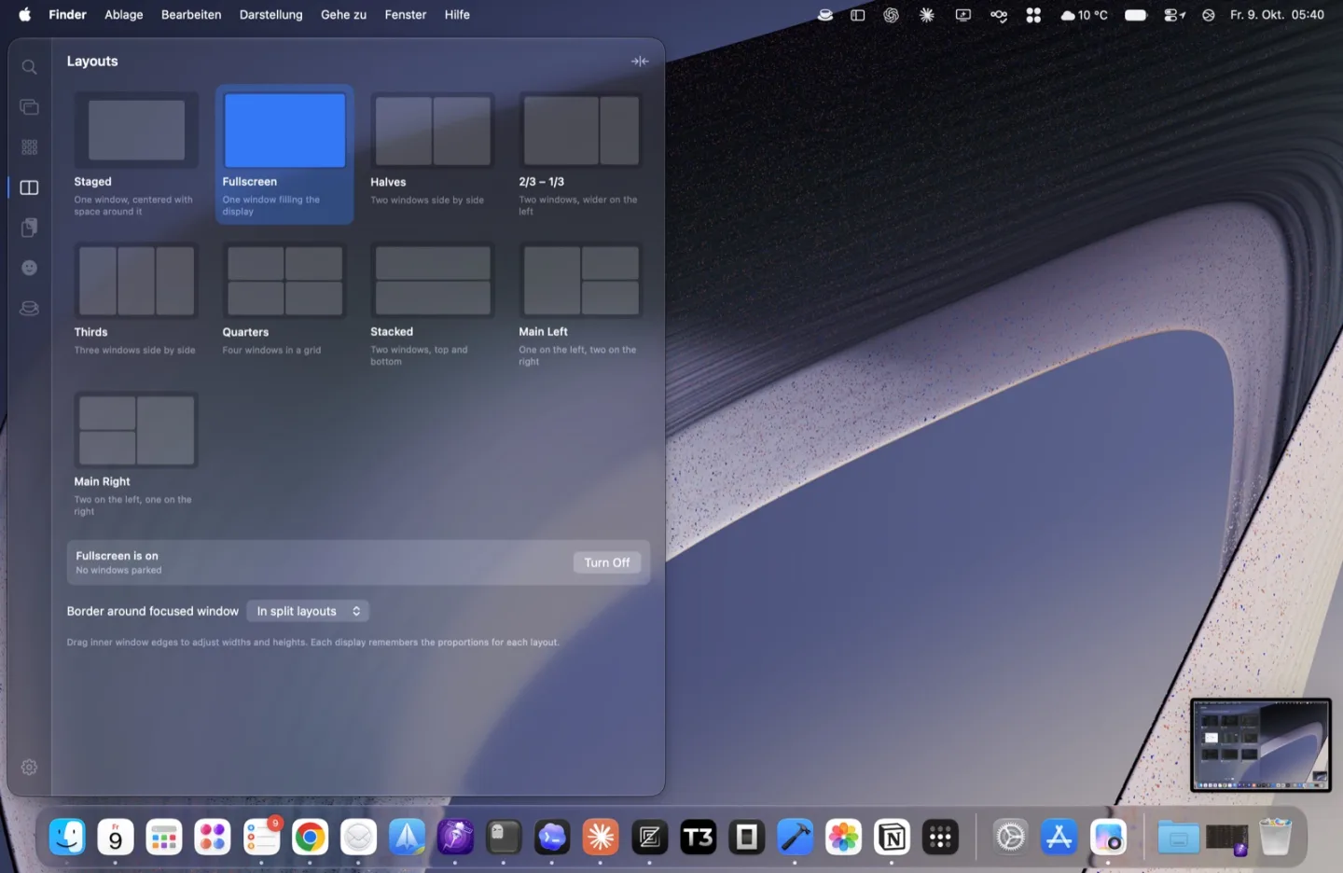1343x873 pixels.
Task: Turn Off the Fullscreen layout
Action: pos(607,562)
